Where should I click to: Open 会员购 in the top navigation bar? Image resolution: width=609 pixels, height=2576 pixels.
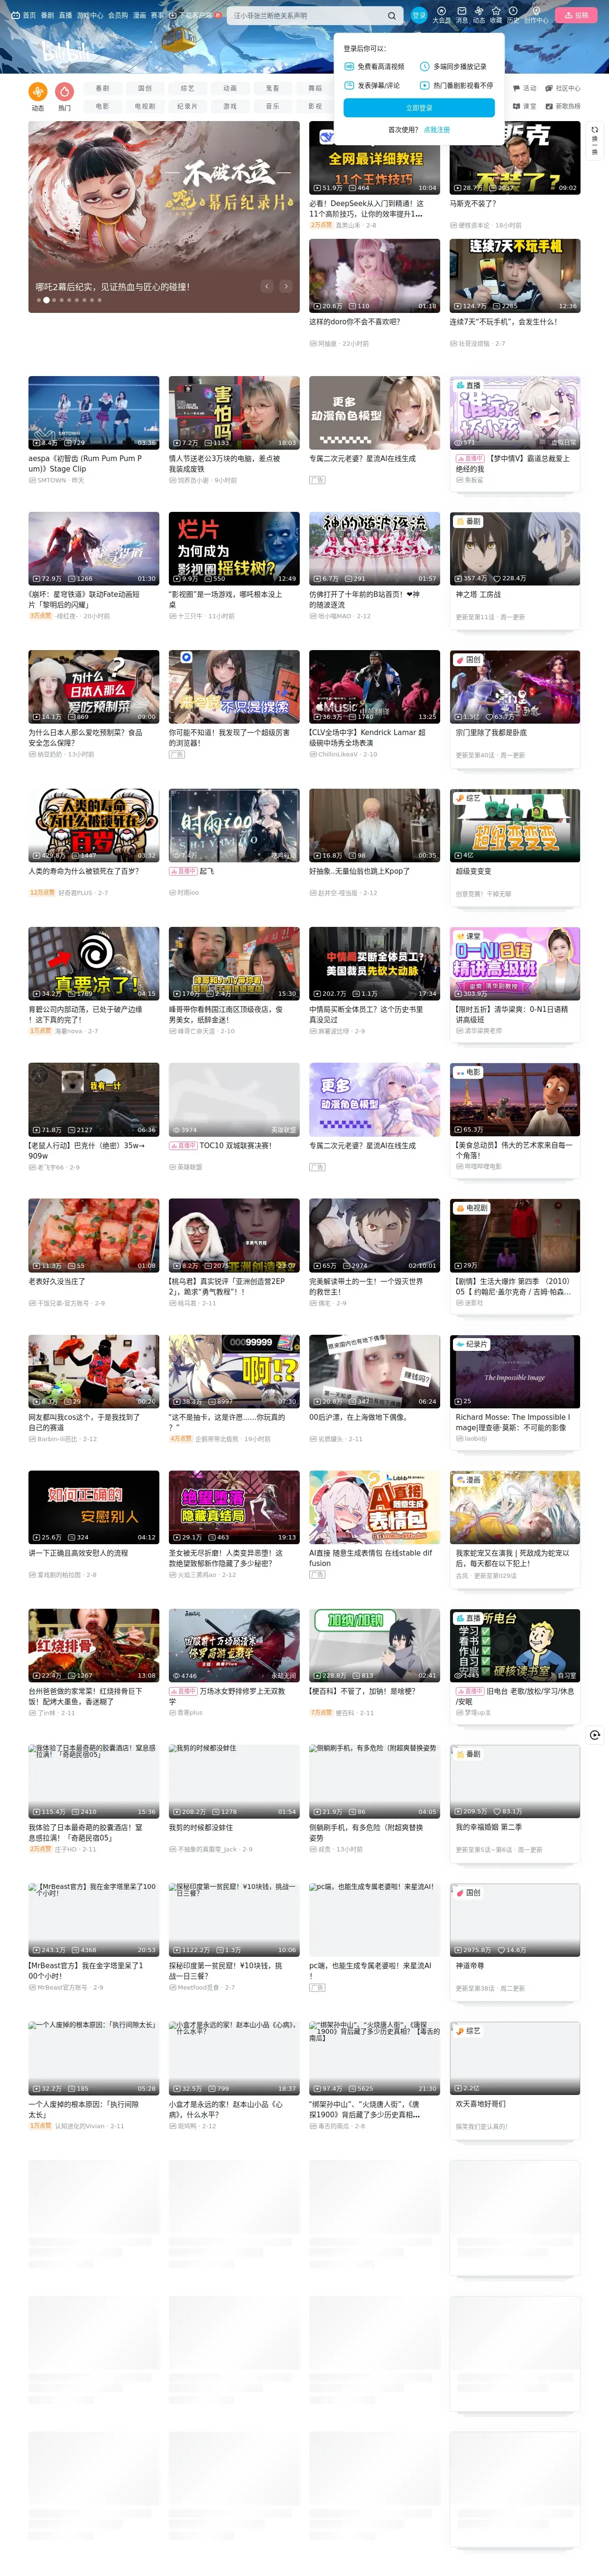[118, 16]
